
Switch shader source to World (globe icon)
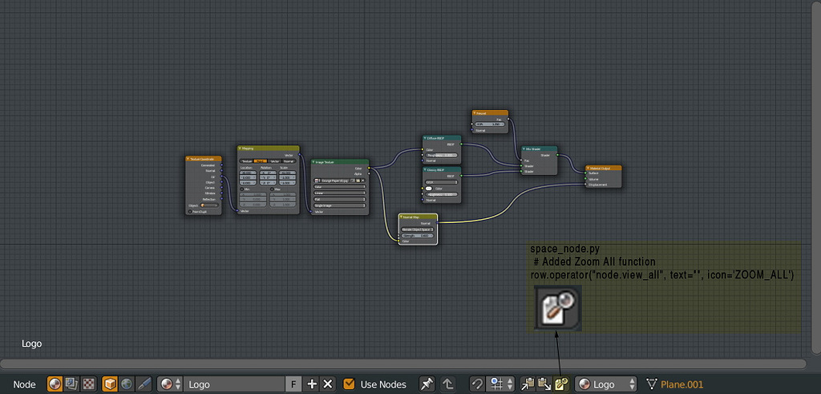click(126, 384)
